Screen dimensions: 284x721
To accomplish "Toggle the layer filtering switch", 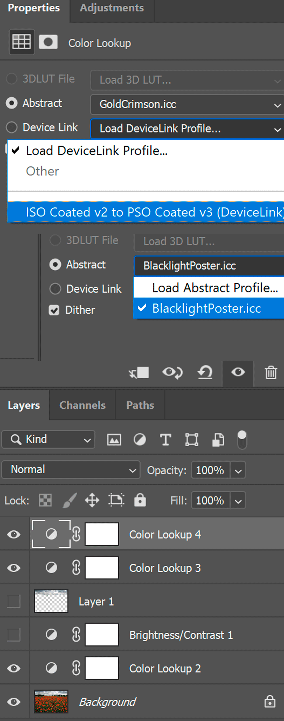I will pos(242,440).
